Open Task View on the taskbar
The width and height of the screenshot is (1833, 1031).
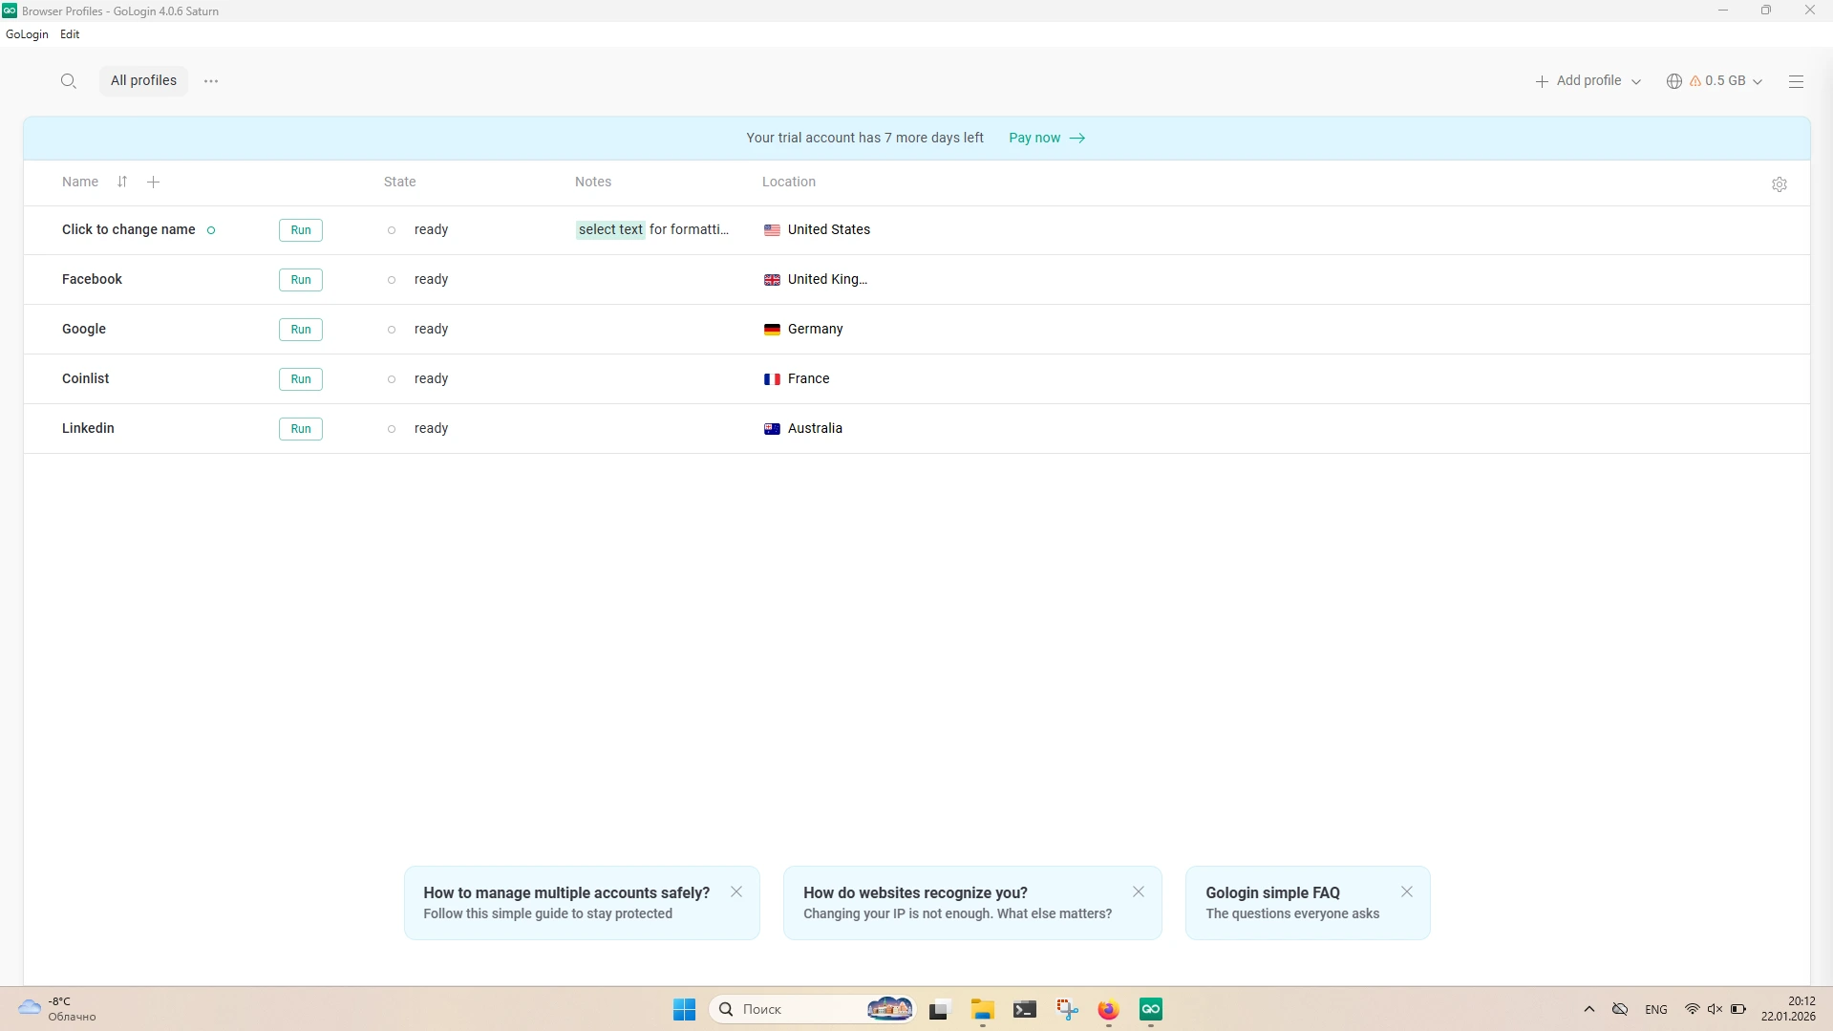tap(939, 1009)
